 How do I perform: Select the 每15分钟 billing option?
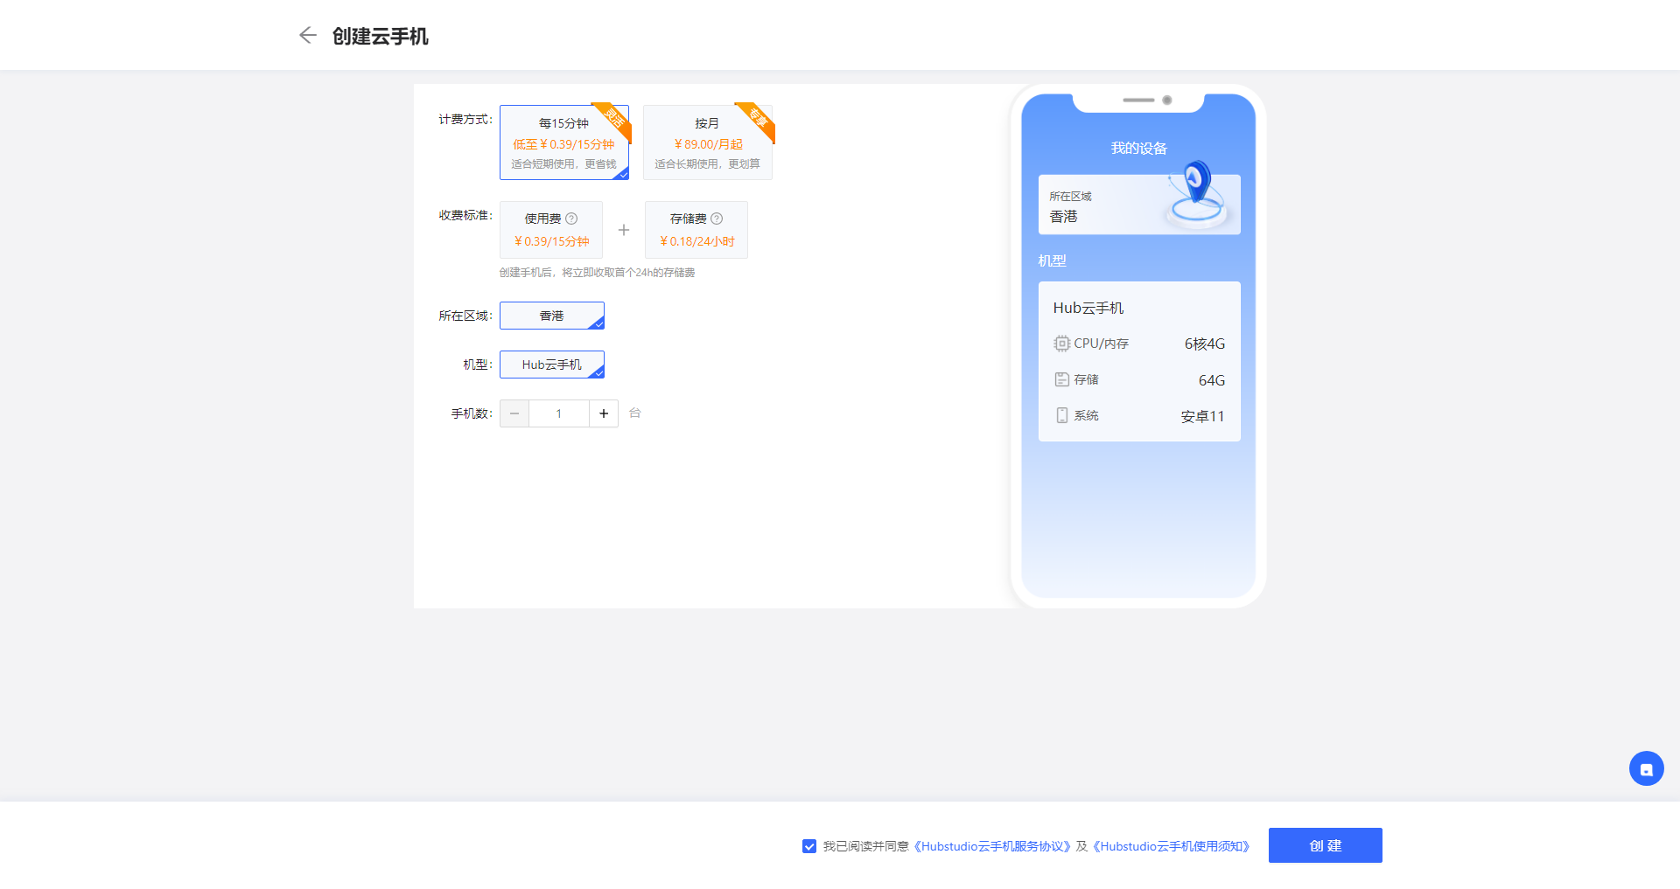click(564, 142)
